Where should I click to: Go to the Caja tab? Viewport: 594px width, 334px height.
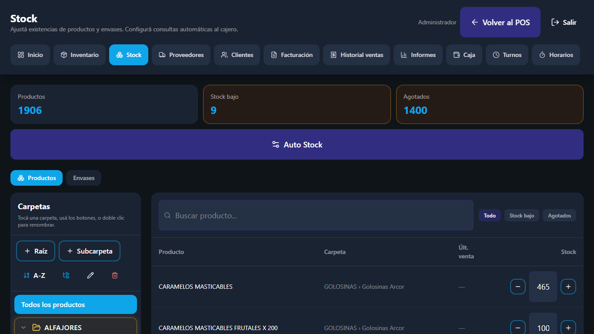(x=464, y=55)
